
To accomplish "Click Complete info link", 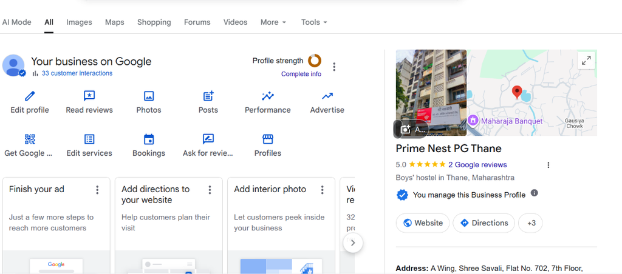I will pyautogui.click(x=301, y=74).
